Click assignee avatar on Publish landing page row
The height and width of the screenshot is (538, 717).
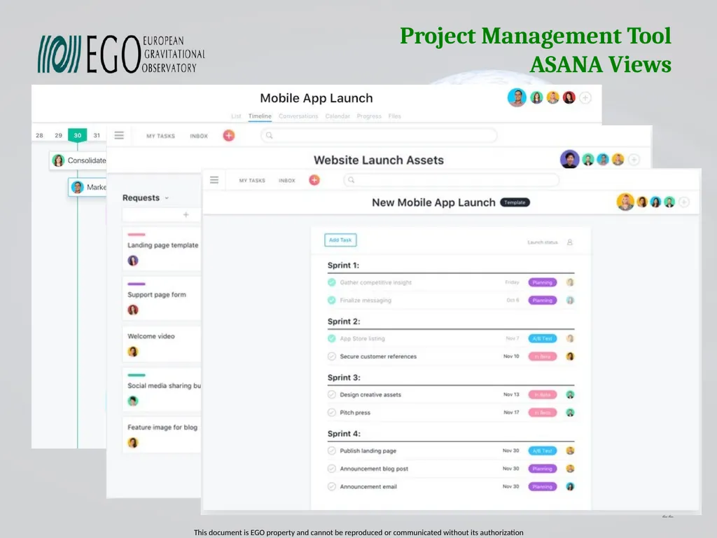pyautogui.click(x=570, y=450)
